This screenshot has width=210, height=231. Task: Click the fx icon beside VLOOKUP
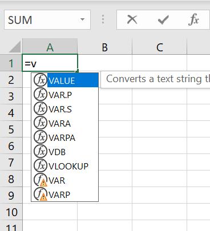(x=41, y=165)
